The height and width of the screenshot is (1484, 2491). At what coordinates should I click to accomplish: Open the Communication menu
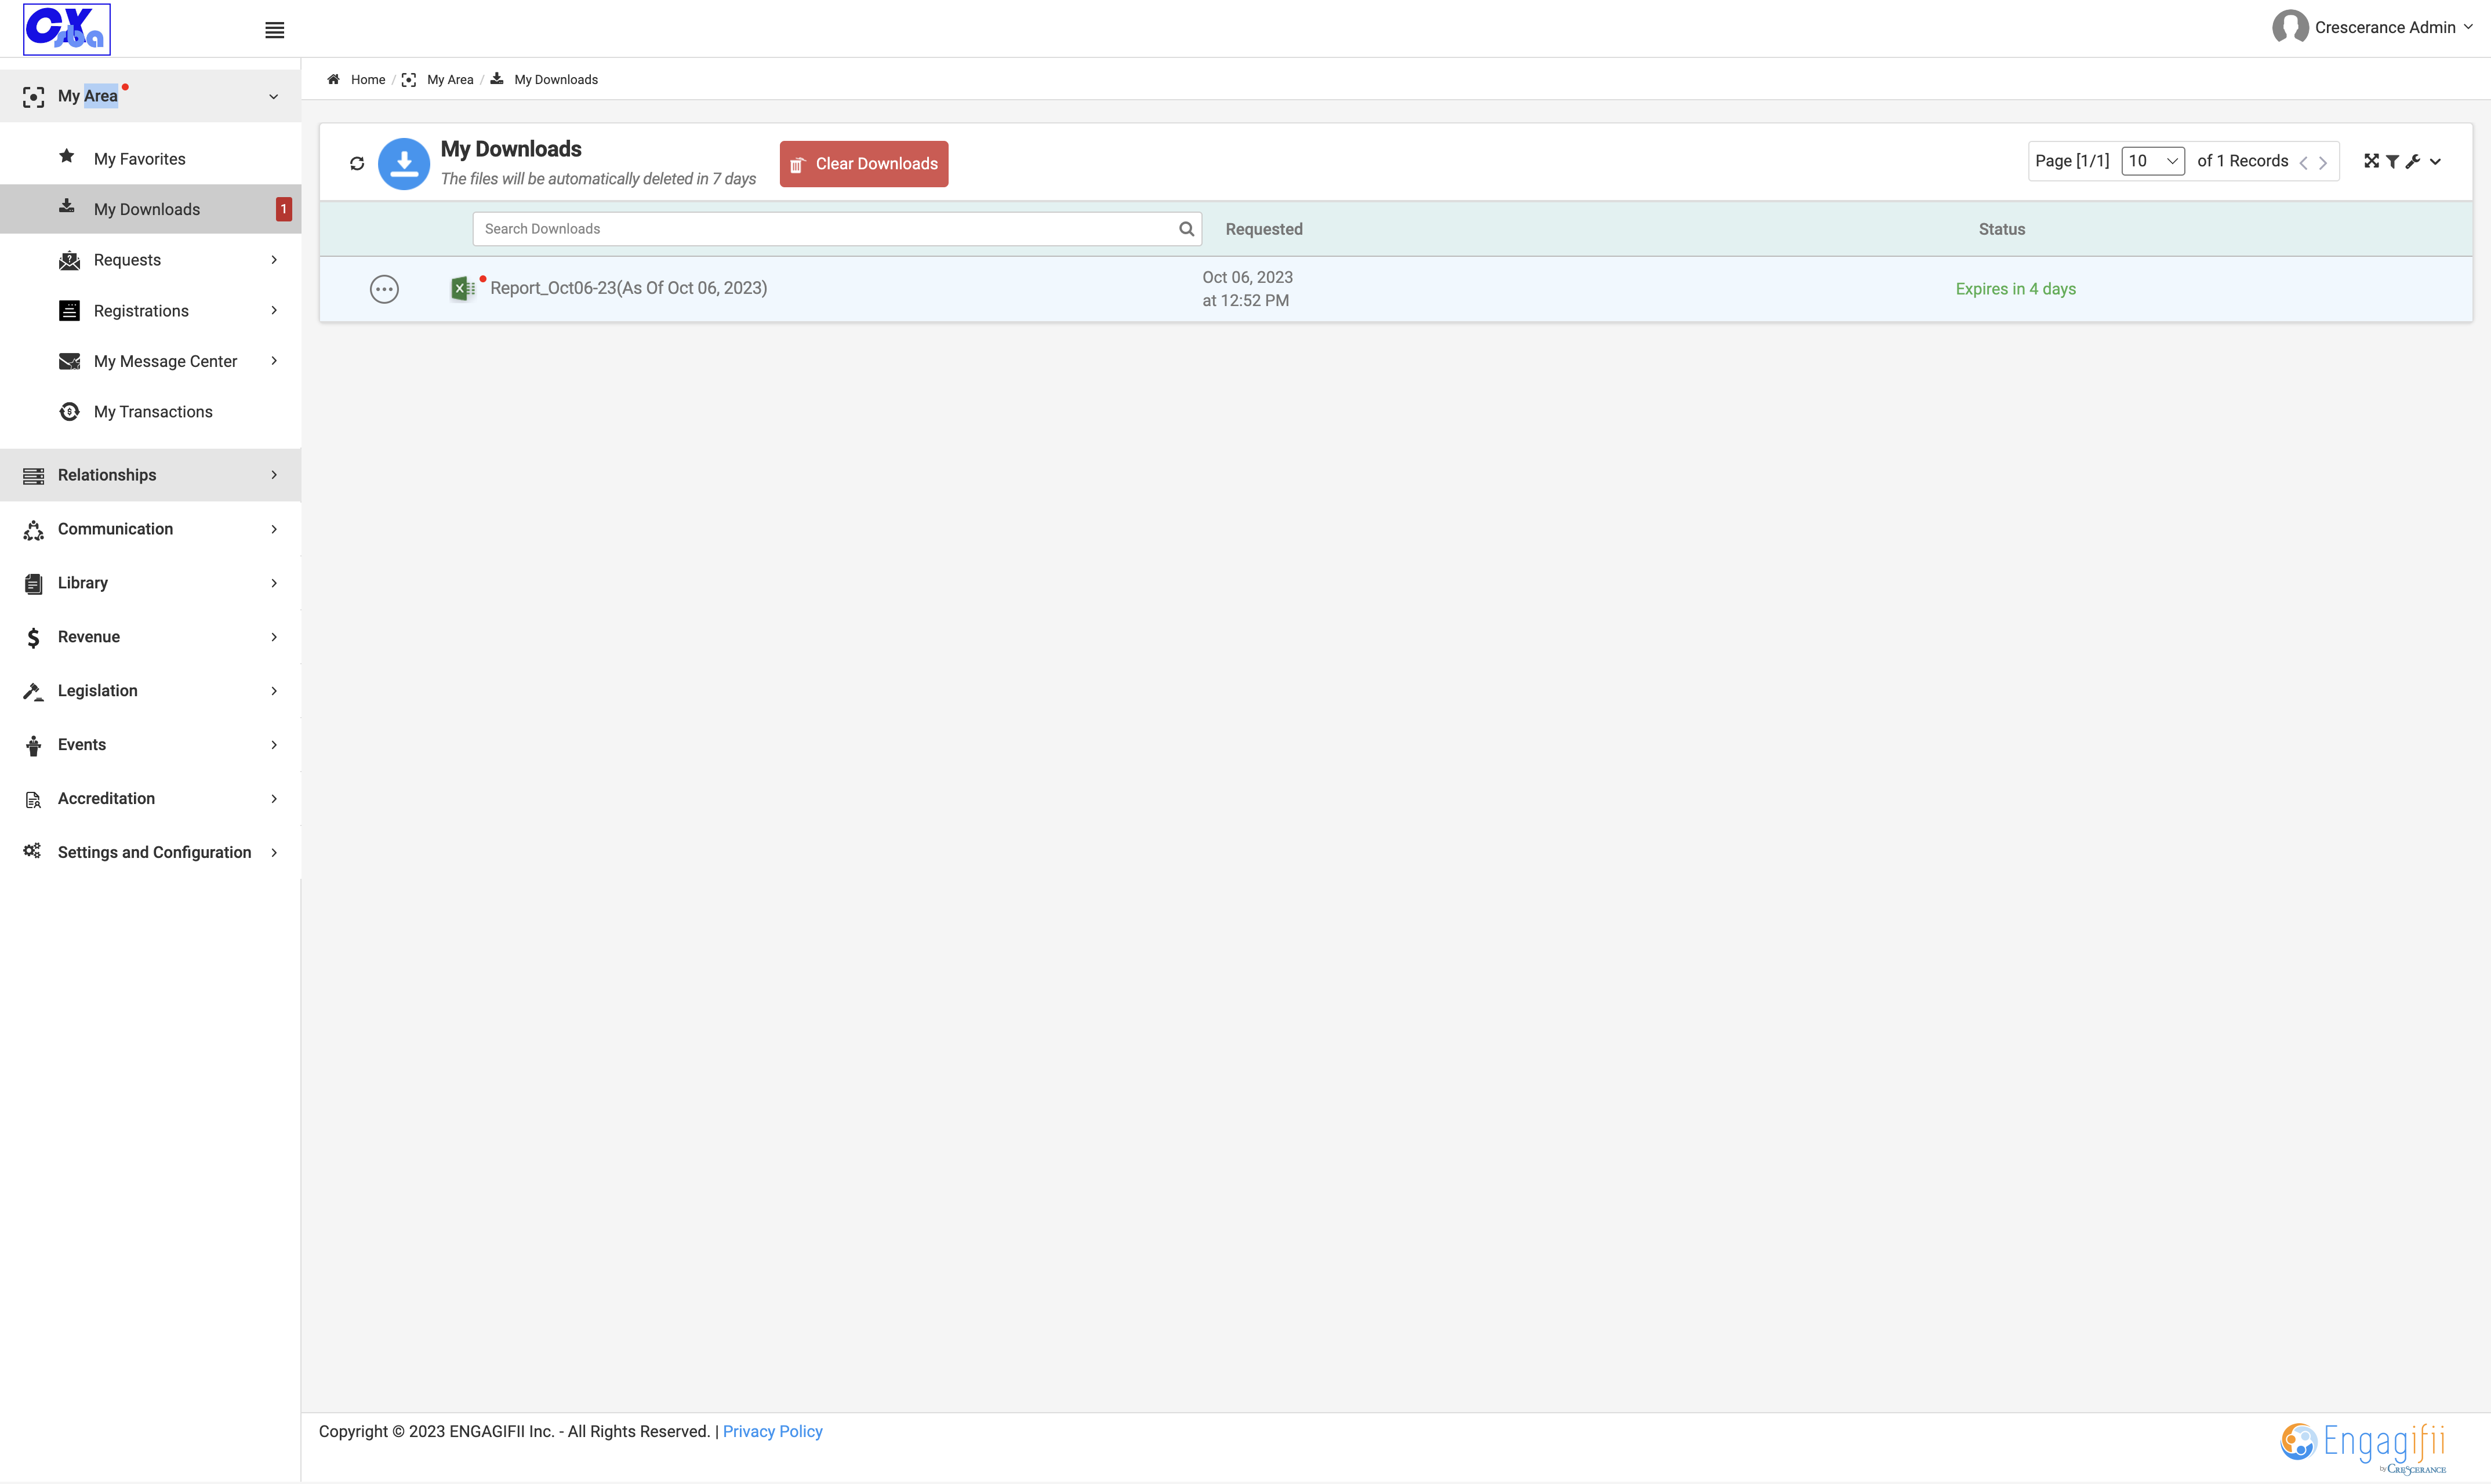[x=150, y=529]
